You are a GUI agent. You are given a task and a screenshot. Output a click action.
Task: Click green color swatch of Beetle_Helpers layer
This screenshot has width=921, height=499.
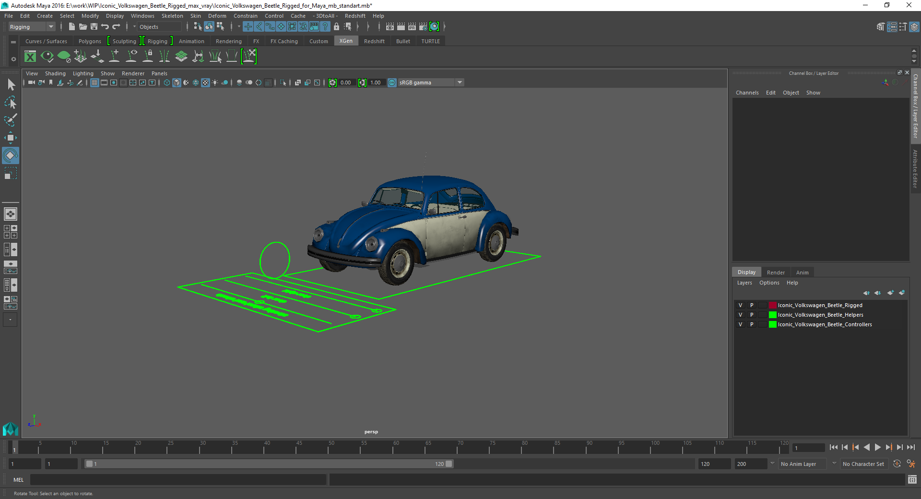pyautogui.click(x=773, y=315)
